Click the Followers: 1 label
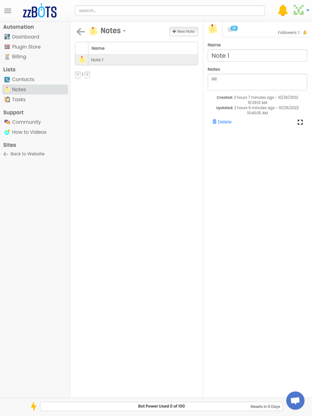The height and width of the screenshot is (416, 312). click(x=289, y=32)
